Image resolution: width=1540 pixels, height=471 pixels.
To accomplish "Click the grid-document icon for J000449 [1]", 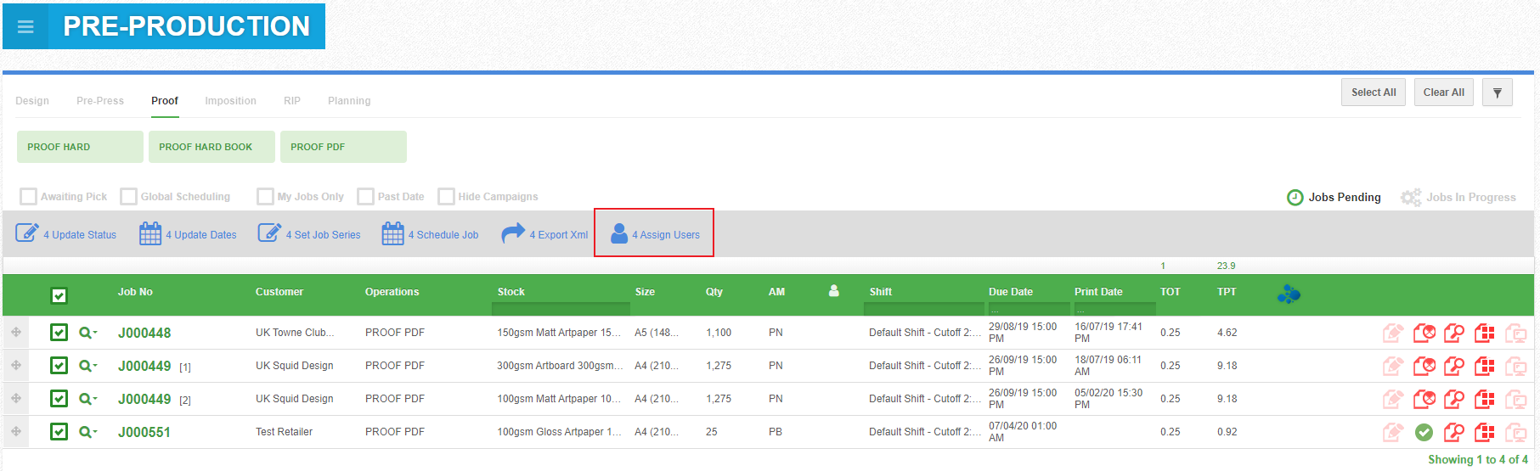I will (1485, 366).
